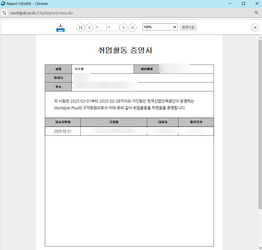Click the Chrome zoom magnifier icon
The height and width of the screenshot is (250, 262).
256,13
